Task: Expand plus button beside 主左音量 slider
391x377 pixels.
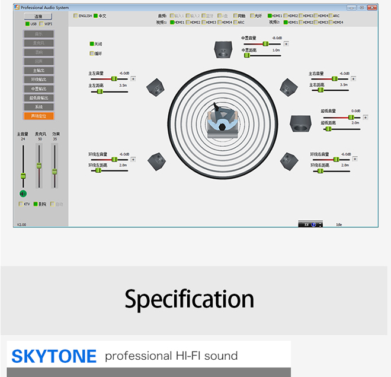Action: [133, 78]
